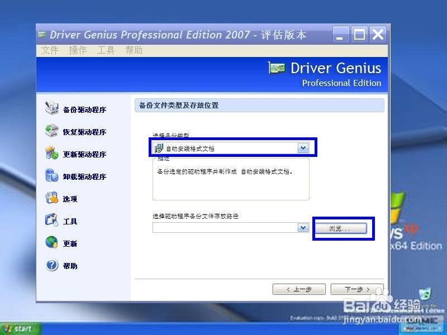
Task: Click the uninstall drivers (卸载驱动程序) trash icon
Action: (x=51, y=175)
